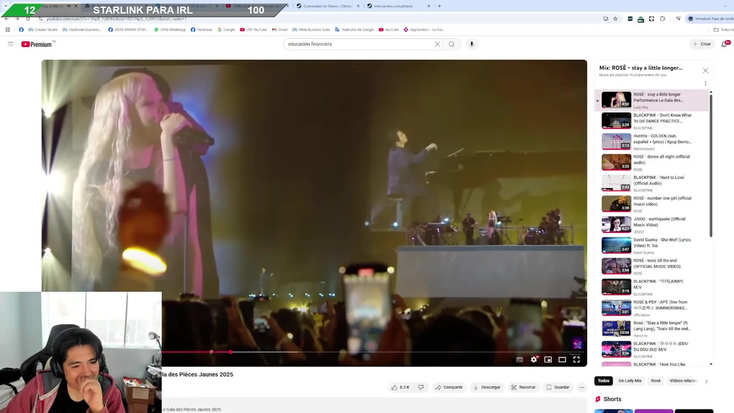This screenshot has width=734, height=413.
Task: Open a new browser tab
Action: 439,6
